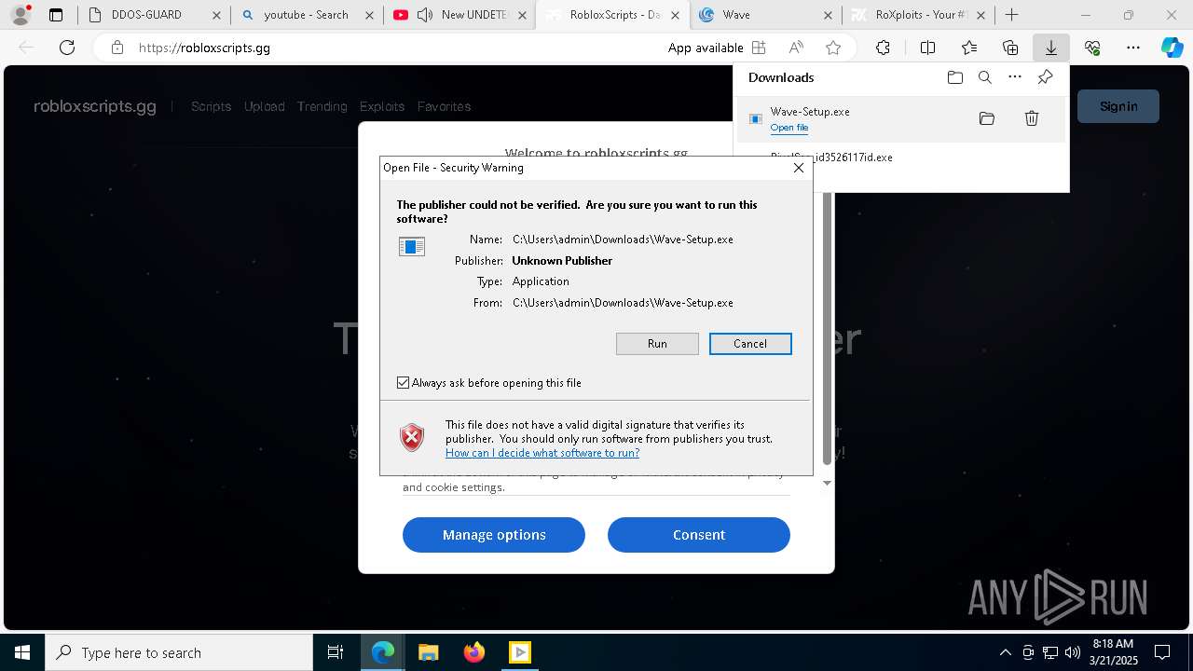1193x671 pixels.
Task: Click the Downloads toolbar icon
Action: coord(1050,48)
